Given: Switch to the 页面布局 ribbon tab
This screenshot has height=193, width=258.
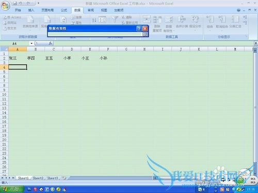Looking at the screenshot, I should (47, 10).
